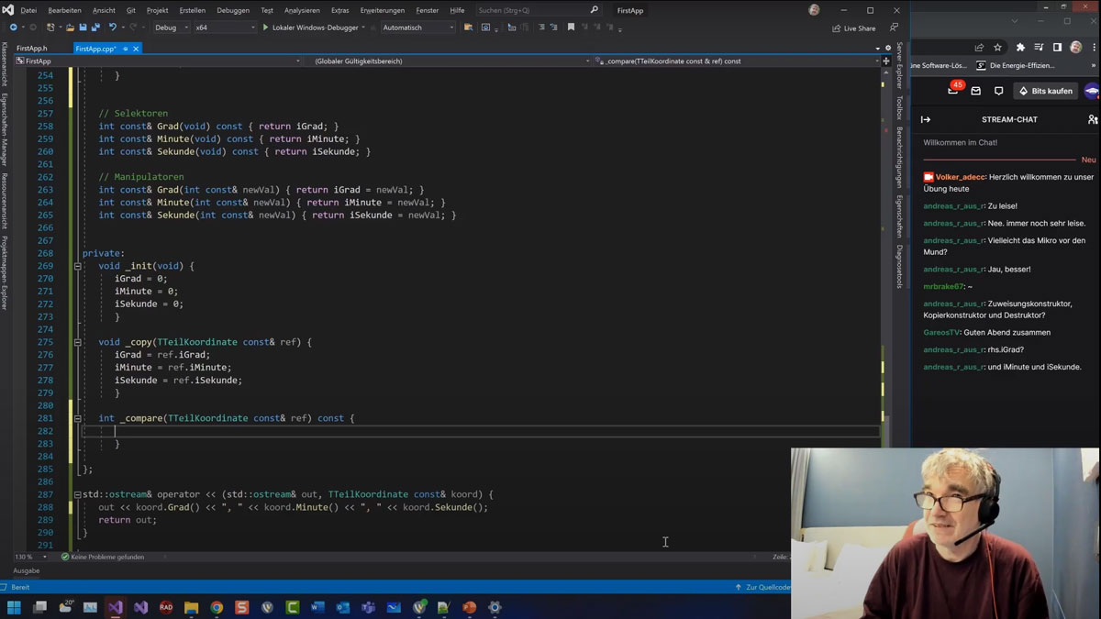The height and width of the screenshot is (619, 1101).
Task: Open the Debug configuration dropdown
Action: point(171,28)
